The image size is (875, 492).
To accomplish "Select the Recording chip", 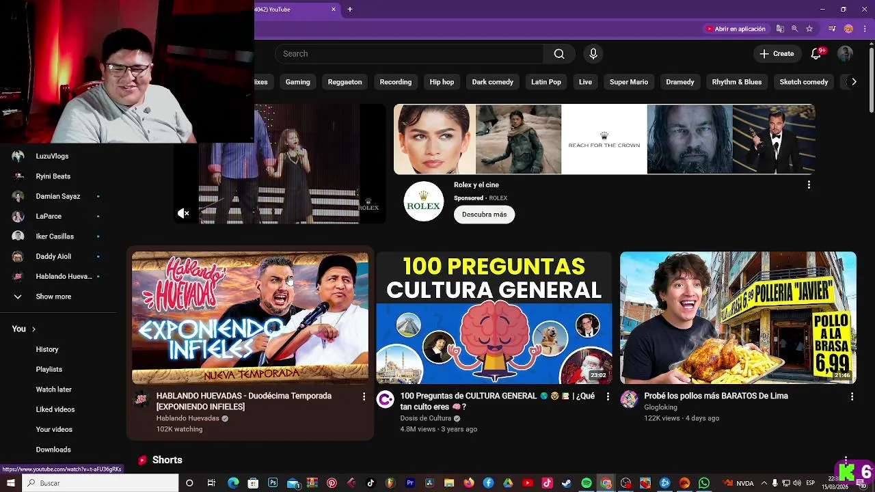I will pos(396,82).
